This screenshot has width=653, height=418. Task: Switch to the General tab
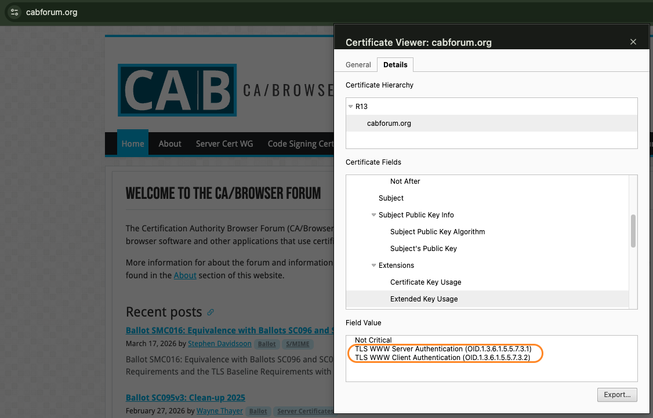click(x=358, y=64)
